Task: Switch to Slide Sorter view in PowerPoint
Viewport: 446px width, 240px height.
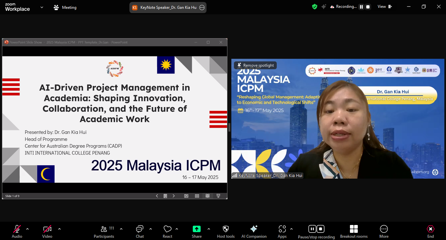Action: coord(197,196)
